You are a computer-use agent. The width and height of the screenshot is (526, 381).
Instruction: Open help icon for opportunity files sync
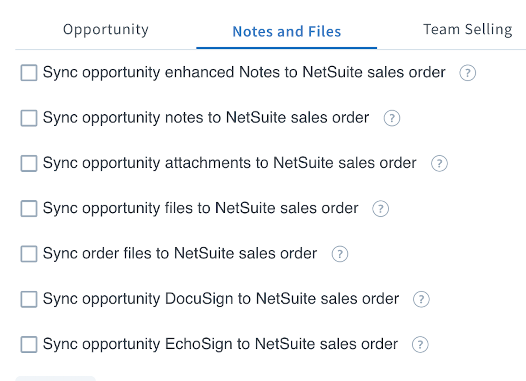tap(381, 209)
